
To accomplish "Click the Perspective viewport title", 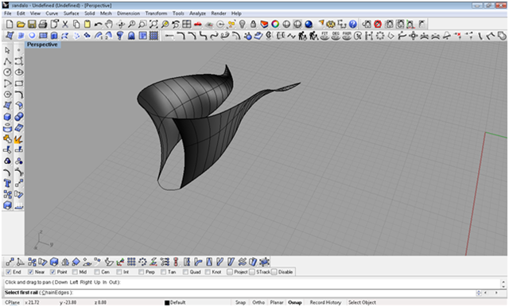I will tap(42, 45).
